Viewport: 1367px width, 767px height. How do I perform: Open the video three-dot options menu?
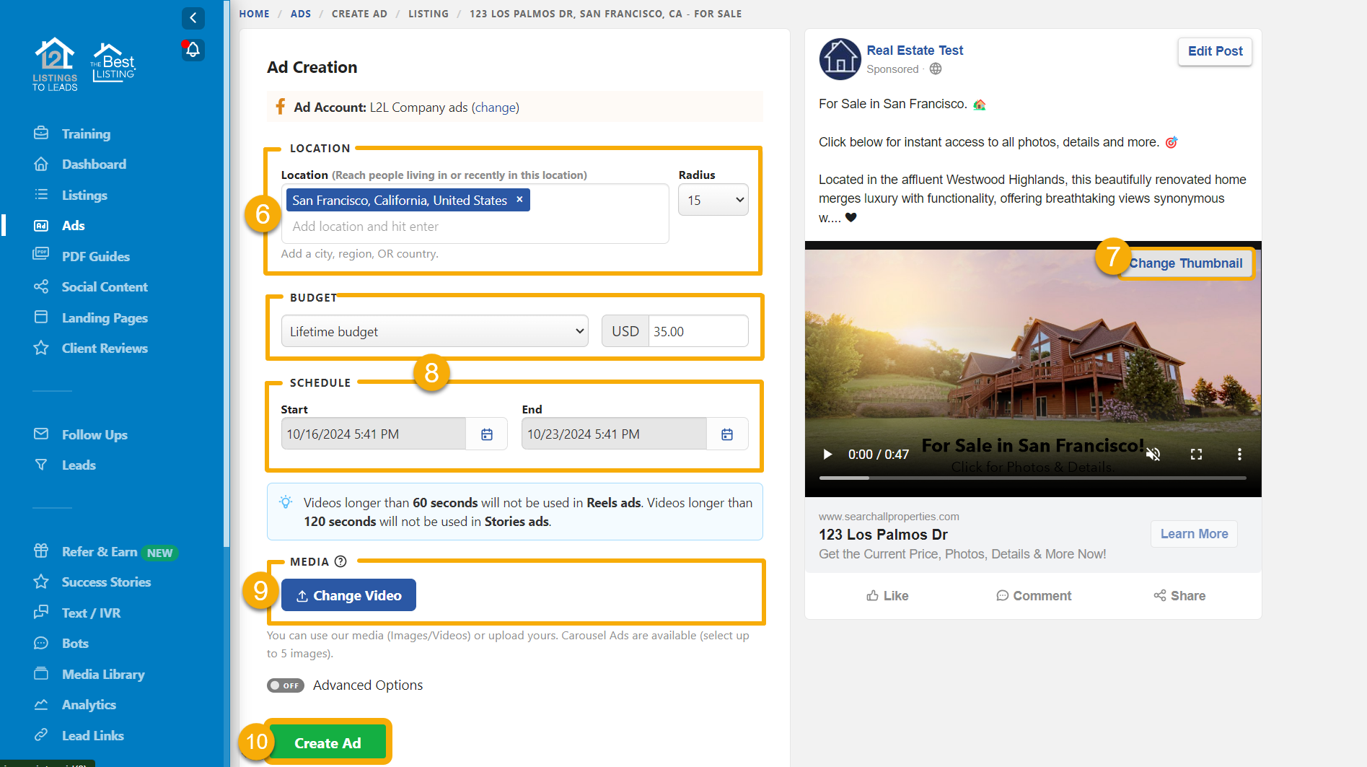[1240, 454]
